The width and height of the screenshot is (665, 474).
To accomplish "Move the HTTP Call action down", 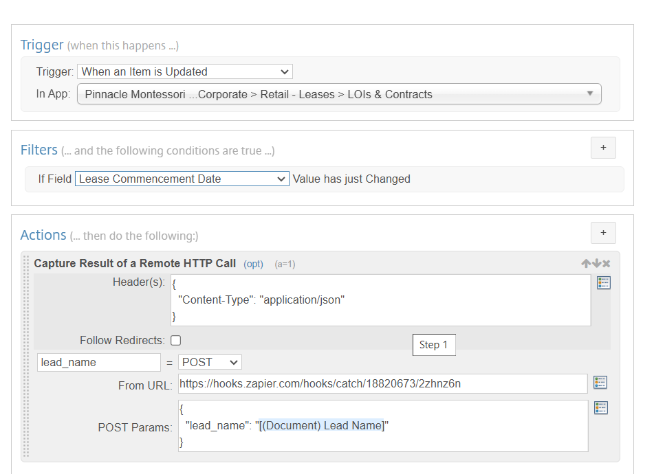I will pyautogui.click(x=596, y=264).
